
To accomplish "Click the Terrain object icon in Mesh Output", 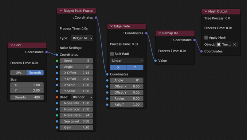I will [x=219, y=44].
